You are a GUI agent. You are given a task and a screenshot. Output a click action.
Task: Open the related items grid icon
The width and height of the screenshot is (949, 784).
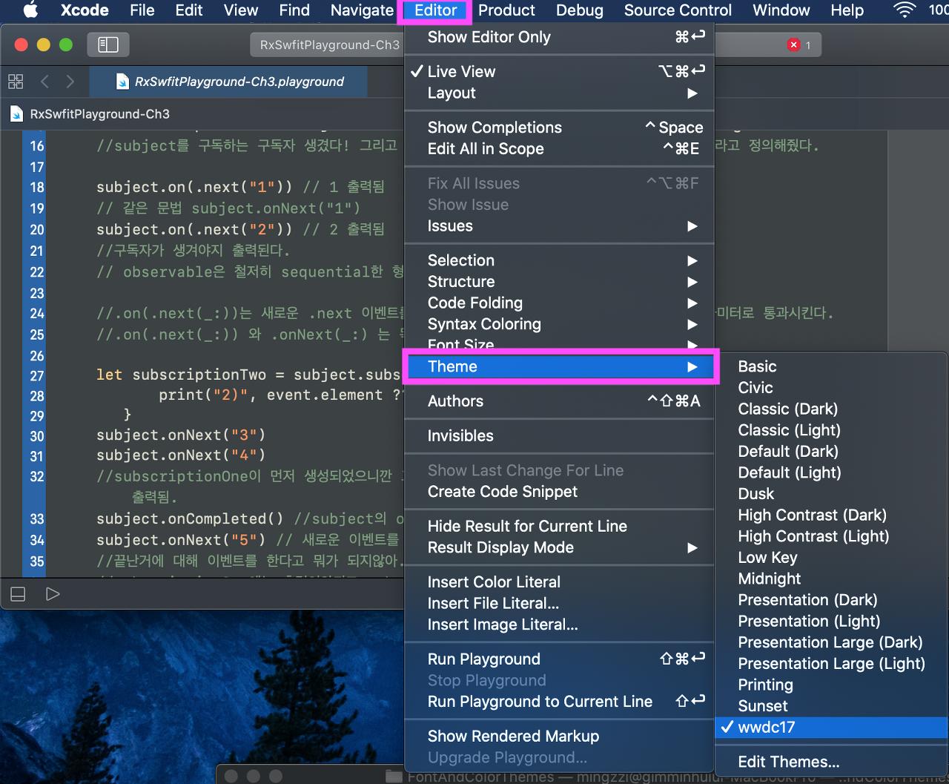[16, 81]
